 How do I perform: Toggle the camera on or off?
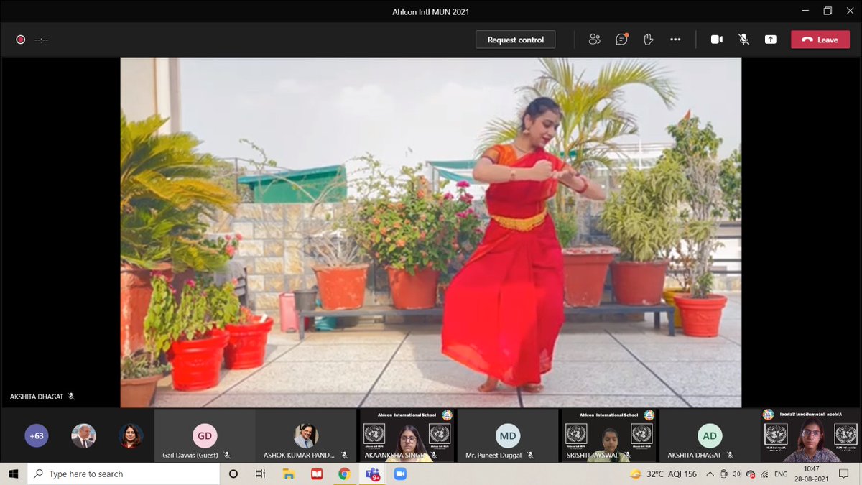pyautogui.click(x=717, y=40)
